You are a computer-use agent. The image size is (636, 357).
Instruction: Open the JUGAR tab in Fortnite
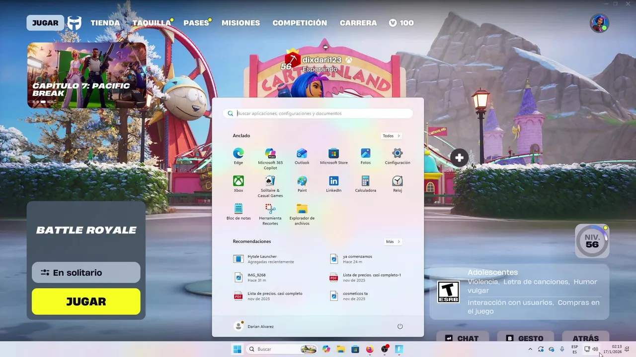pos(45,23)
